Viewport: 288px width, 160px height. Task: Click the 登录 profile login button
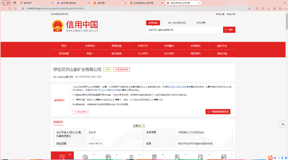point(6,3)
